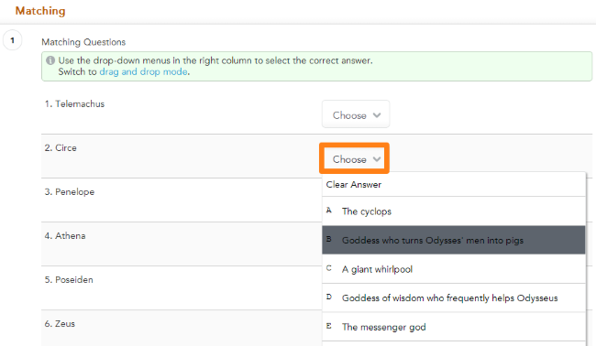Image resolution: width=596 pixels, height=346 pixels.
Task: Select option D Goddess of wisdom
Action: point(454,297)
